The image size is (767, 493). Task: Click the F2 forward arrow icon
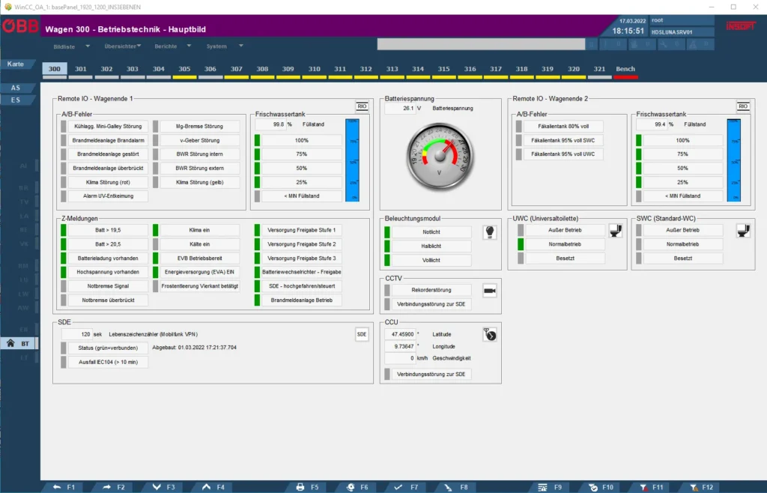tap(106, 487)
